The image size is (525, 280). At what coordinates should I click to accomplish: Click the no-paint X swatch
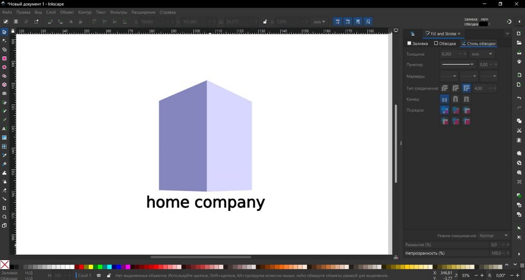[5, 265]
